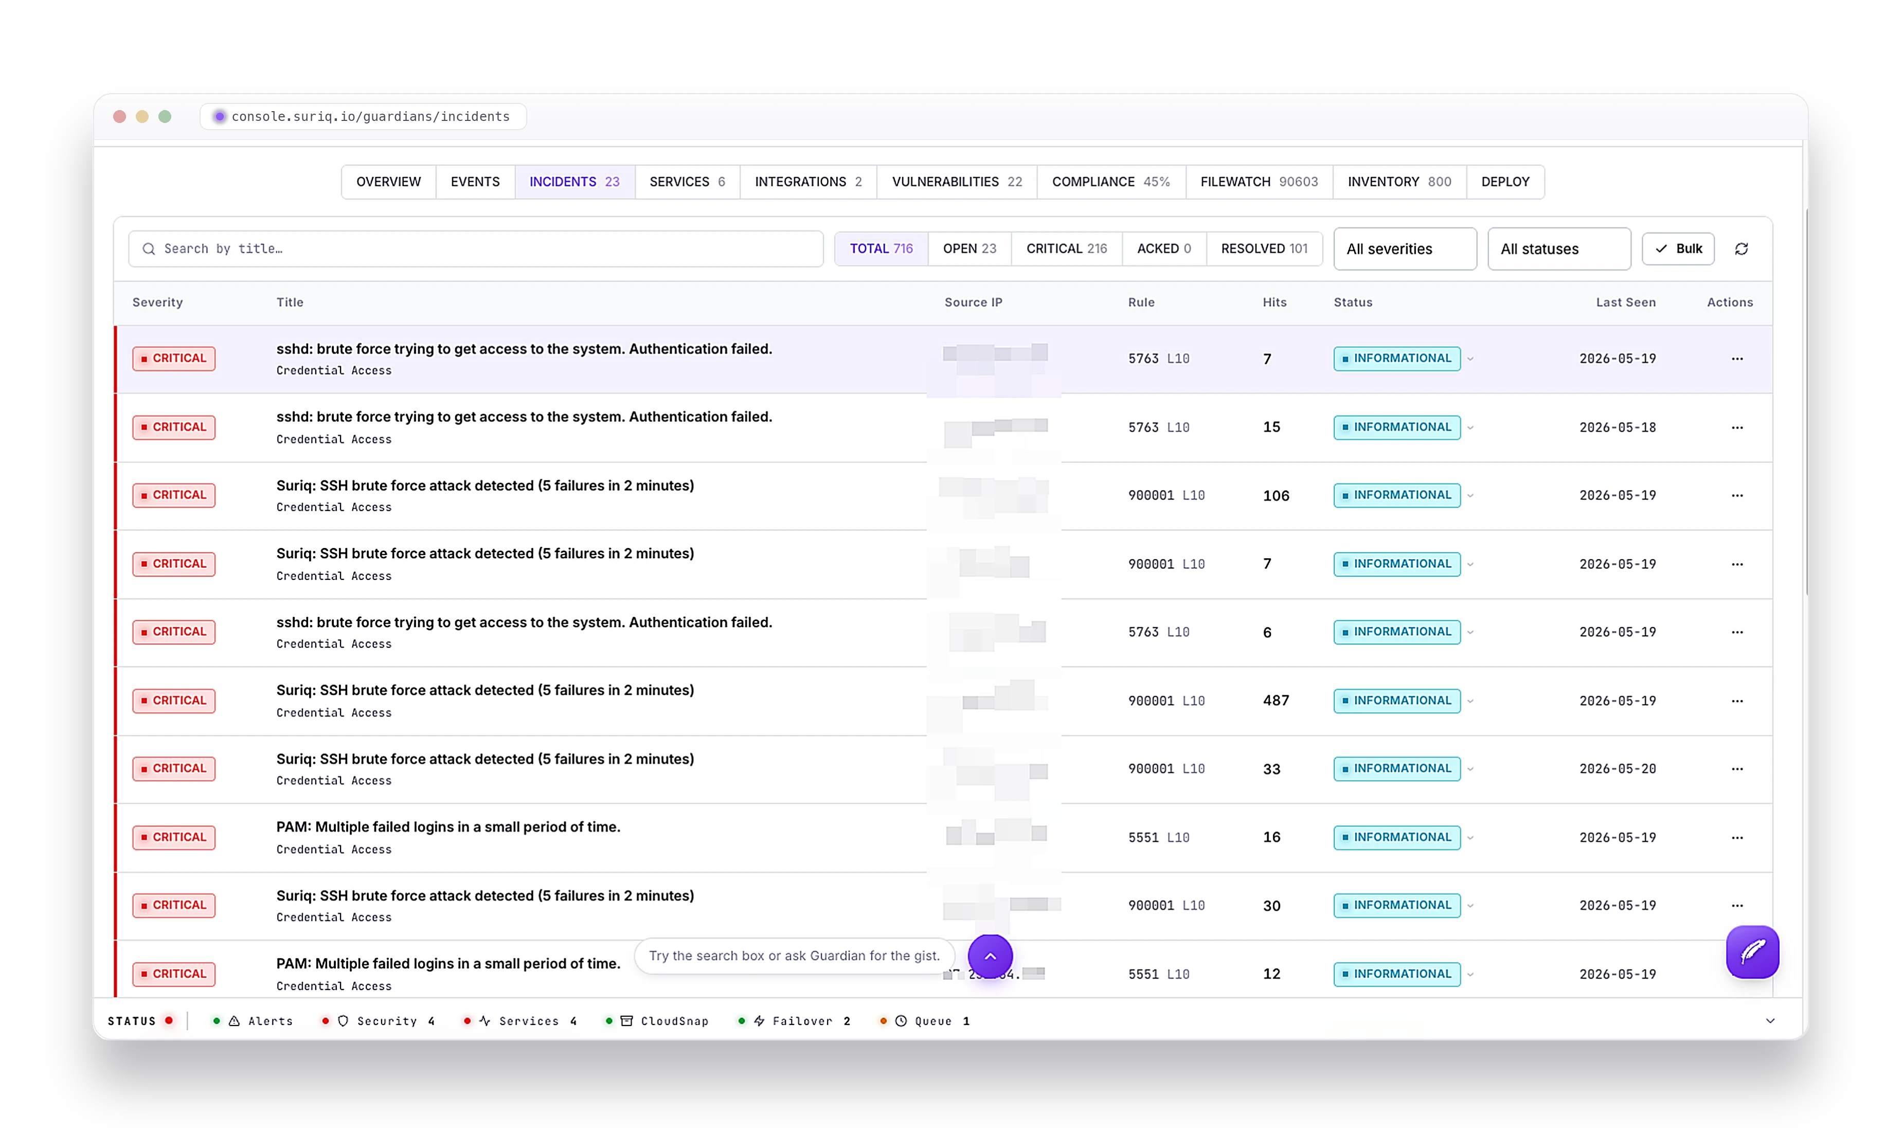Switch to the Events tab

click(475, 182)
